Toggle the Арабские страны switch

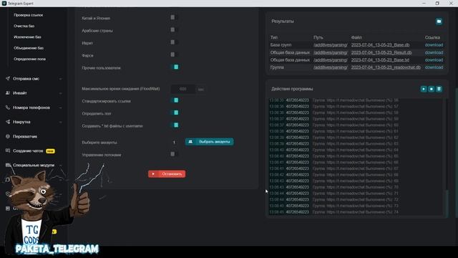pyautogui.click(x=174, y=30)
